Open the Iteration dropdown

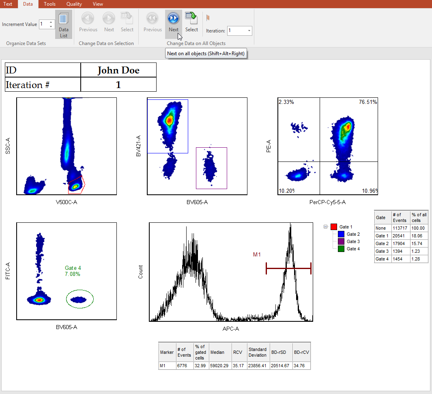coord(249,31)
